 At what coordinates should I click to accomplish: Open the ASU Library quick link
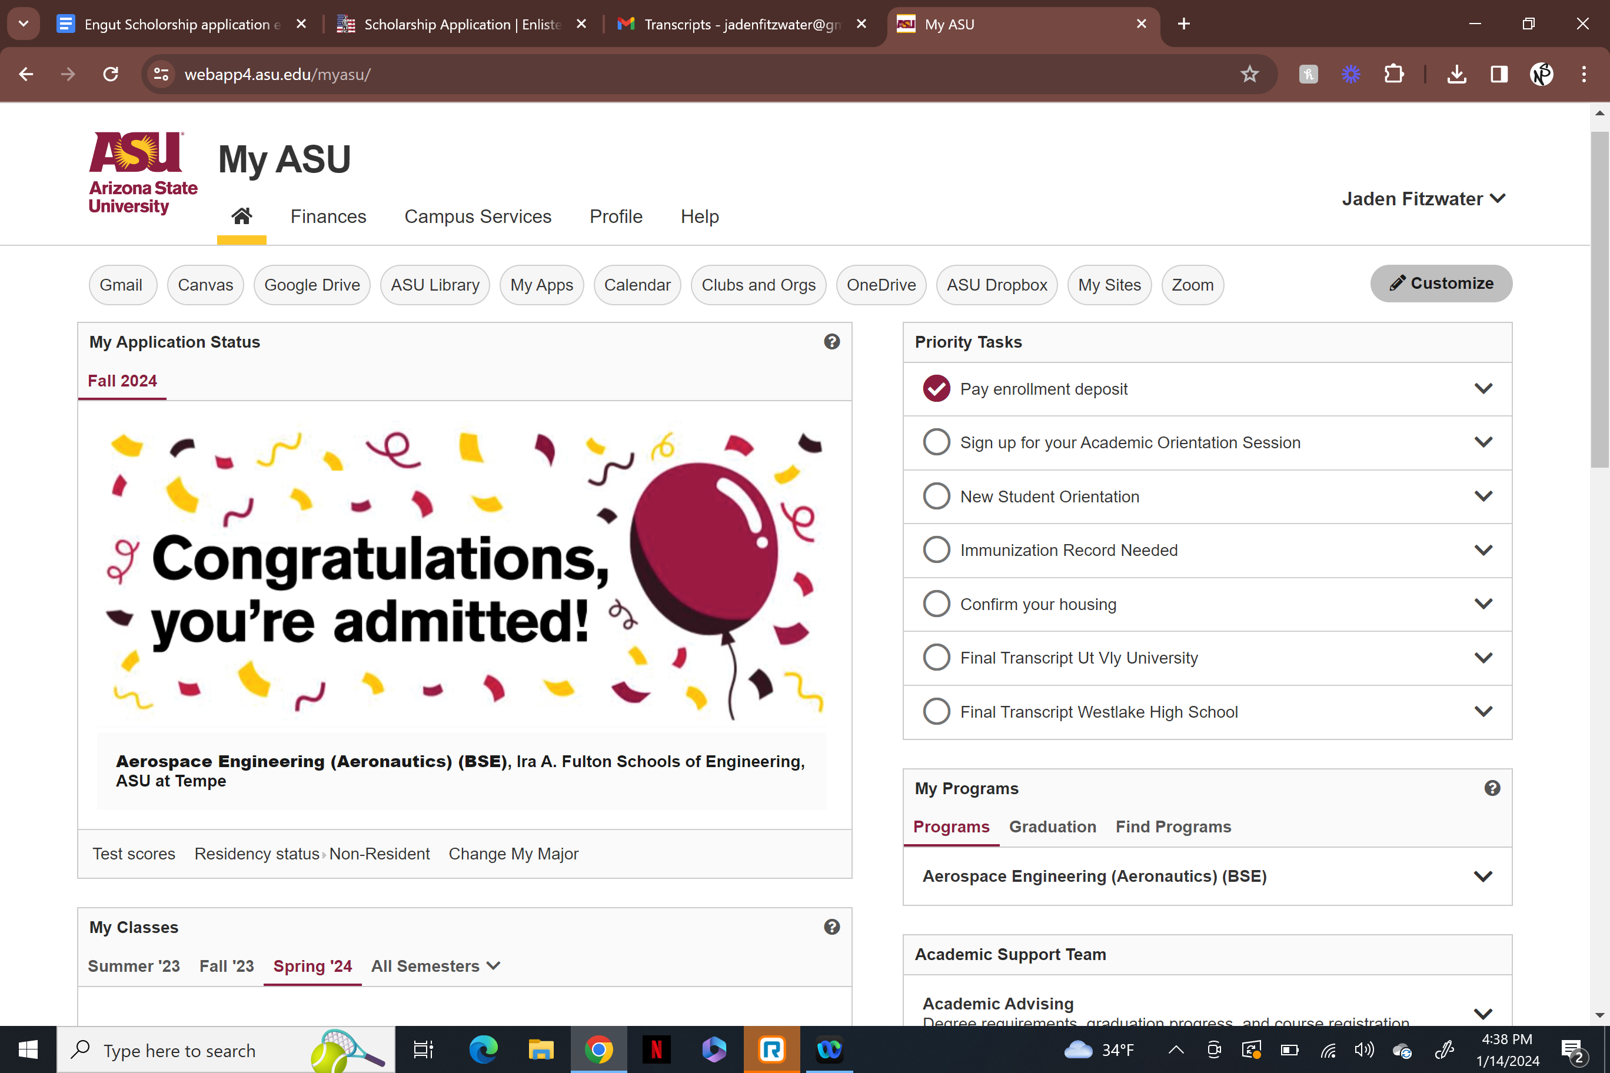(x=435, y=285)
